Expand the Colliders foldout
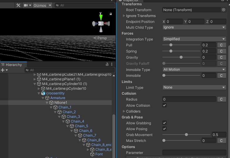 tap(124, 111)
